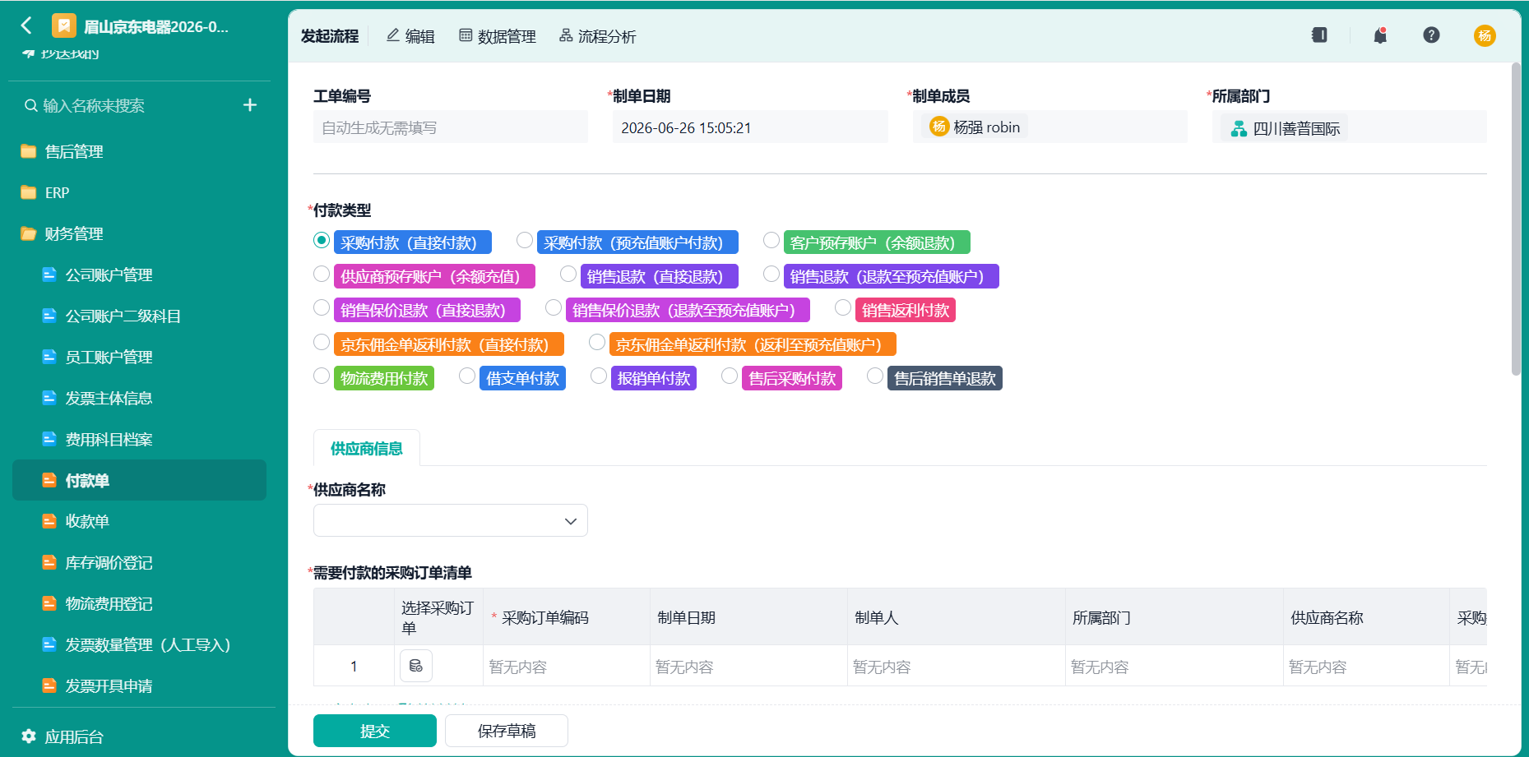
Task: Open help question mark icon
Action: coord(1431,35)
